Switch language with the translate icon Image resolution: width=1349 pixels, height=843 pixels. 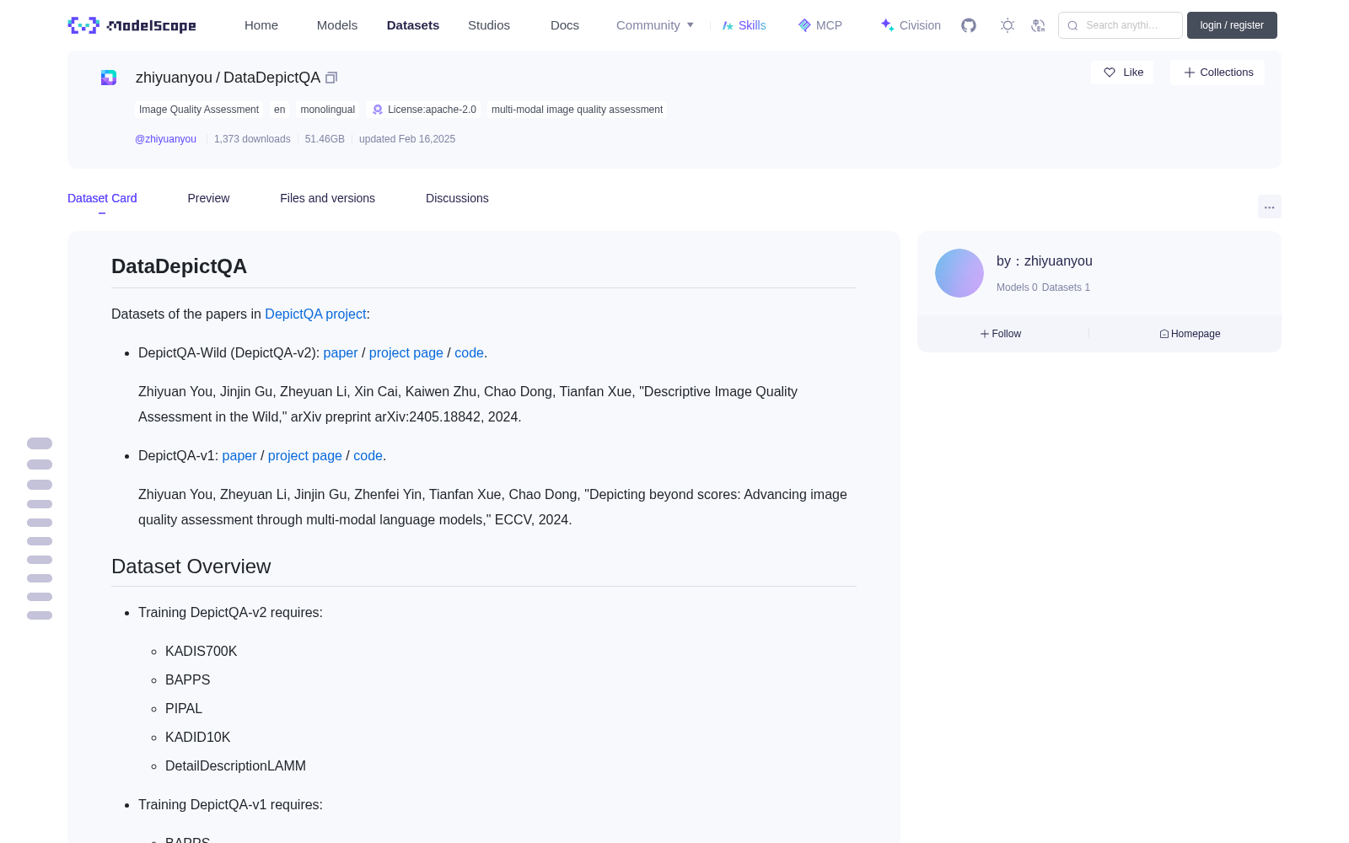pos(1038,25)
